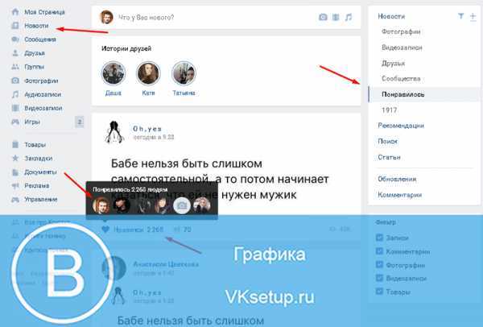Click the heart like icon under post
Image resolution: width=483 pixels, height=327 pixels.
[105, 230]
